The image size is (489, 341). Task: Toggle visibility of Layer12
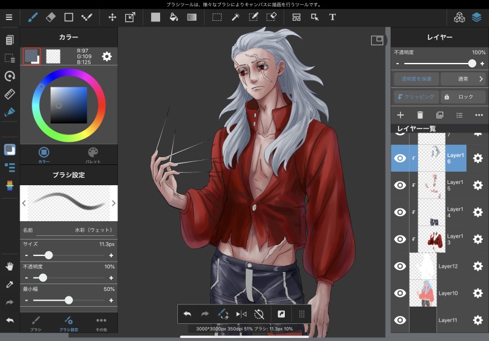[400, 266]
